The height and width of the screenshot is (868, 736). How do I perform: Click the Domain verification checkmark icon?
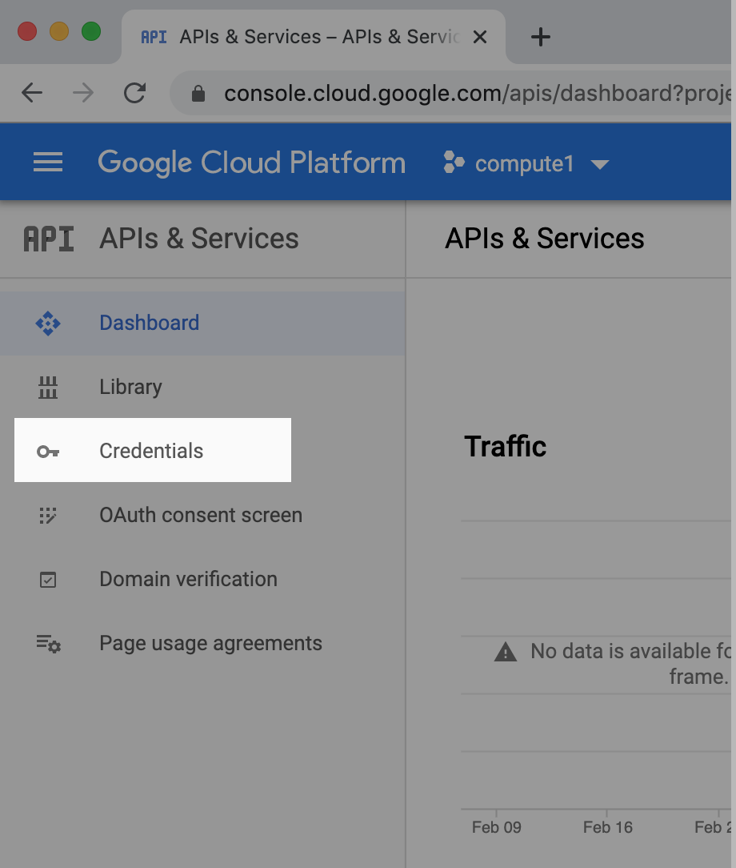pos(48,580)
